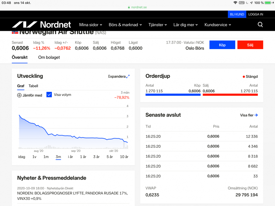Screen dimensions: 275x206
Task: Tap the Wi-Fi status icon
Action: 235,3
